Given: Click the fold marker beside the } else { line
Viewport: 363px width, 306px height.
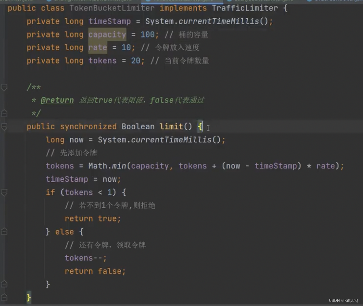Looking at the screenshot, I should click(x=4, y=231).
